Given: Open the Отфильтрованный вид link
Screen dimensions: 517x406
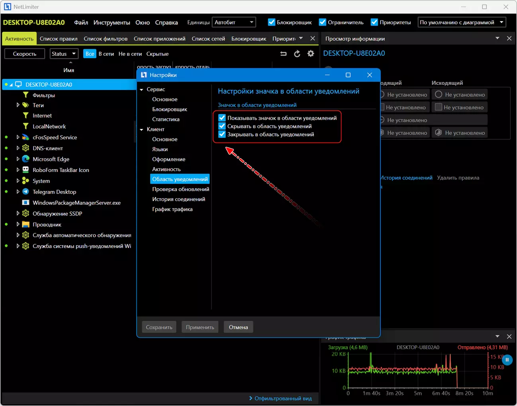Looking at the screenshot, I should click(283, 398).
